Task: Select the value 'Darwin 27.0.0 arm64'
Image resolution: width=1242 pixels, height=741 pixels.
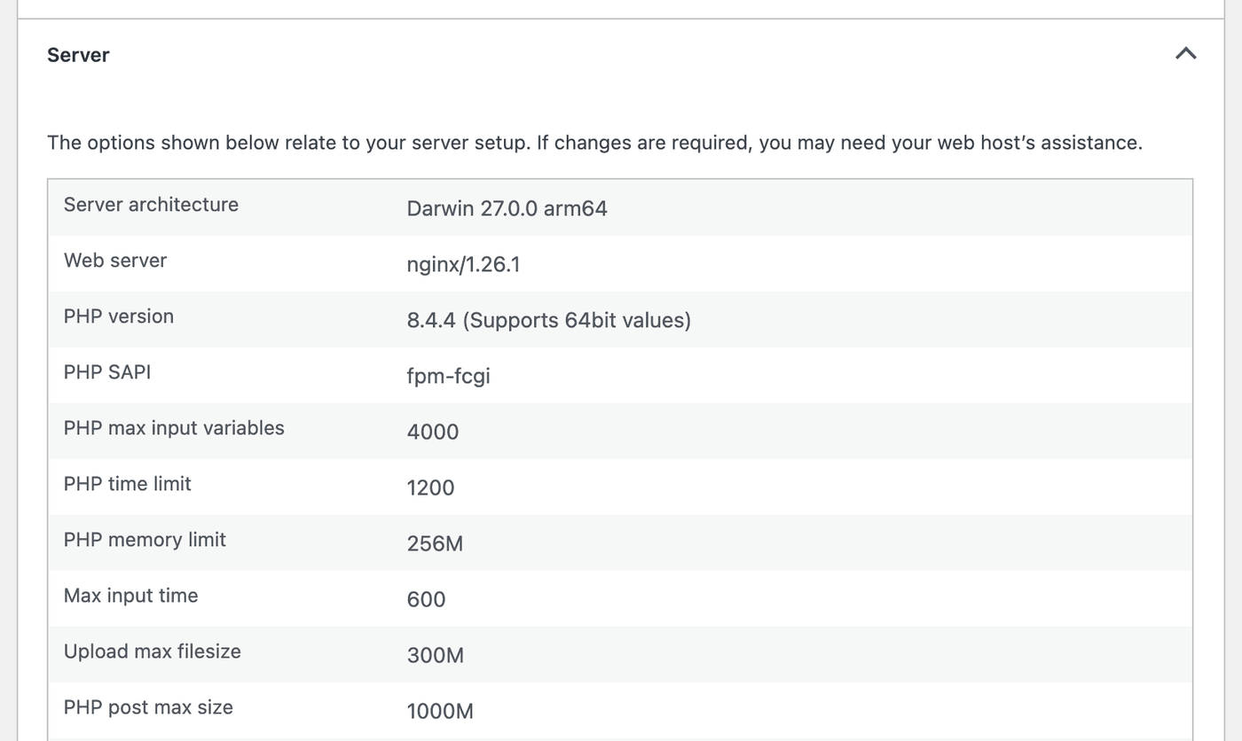Action: click(507, 208)
